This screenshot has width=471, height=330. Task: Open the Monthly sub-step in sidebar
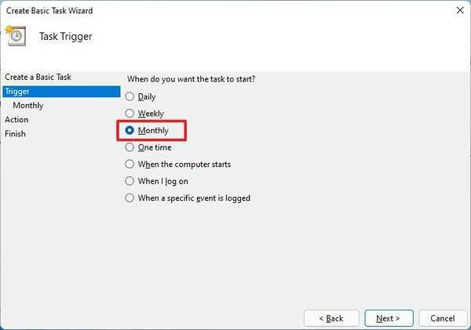click(x=28, y=106)
